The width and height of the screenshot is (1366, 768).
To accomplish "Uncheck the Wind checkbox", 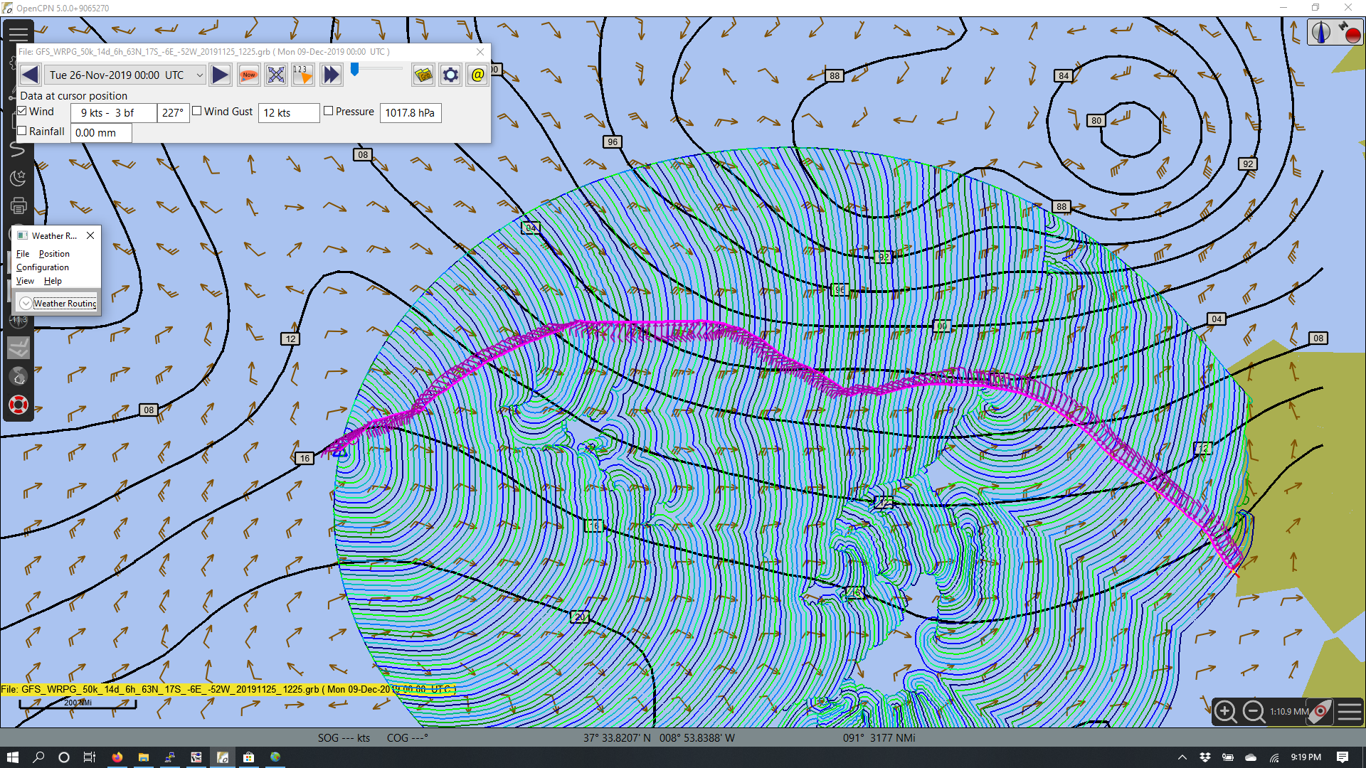I will [22, 111].
